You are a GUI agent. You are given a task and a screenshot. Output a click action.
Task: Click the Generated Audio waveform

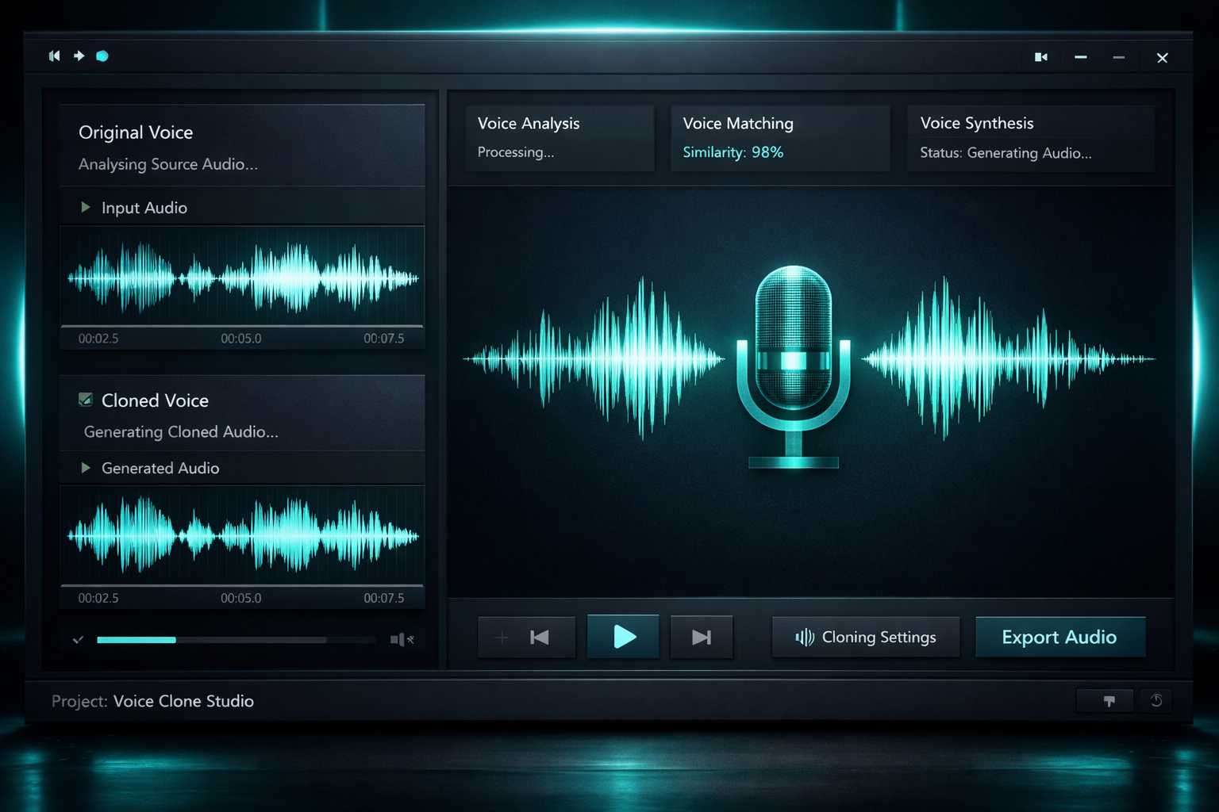coord(242,536)
